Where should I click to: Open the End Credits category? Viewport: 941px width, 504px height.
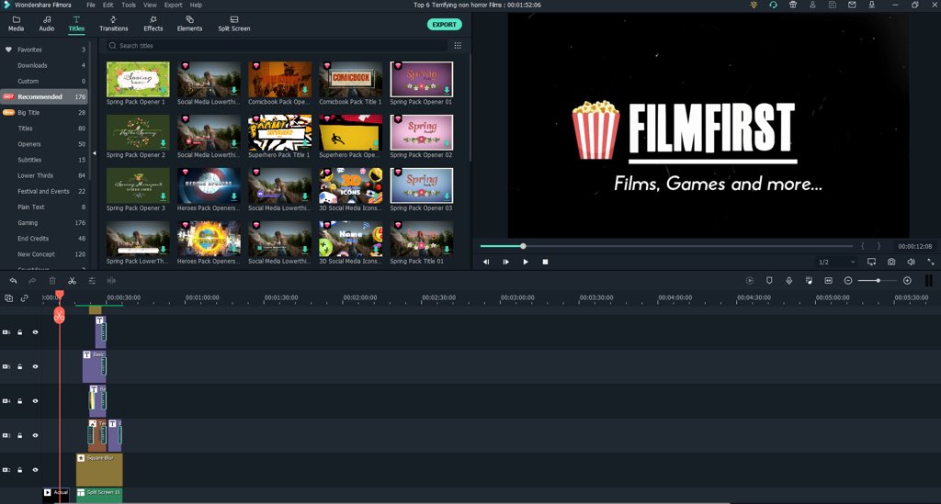(44, 239)
